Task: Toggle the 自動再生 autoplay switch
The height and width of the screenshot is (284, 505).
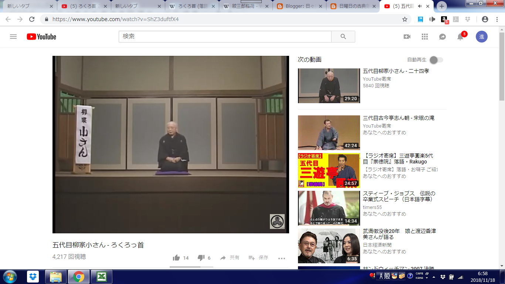Action: (x=436, y=60)
